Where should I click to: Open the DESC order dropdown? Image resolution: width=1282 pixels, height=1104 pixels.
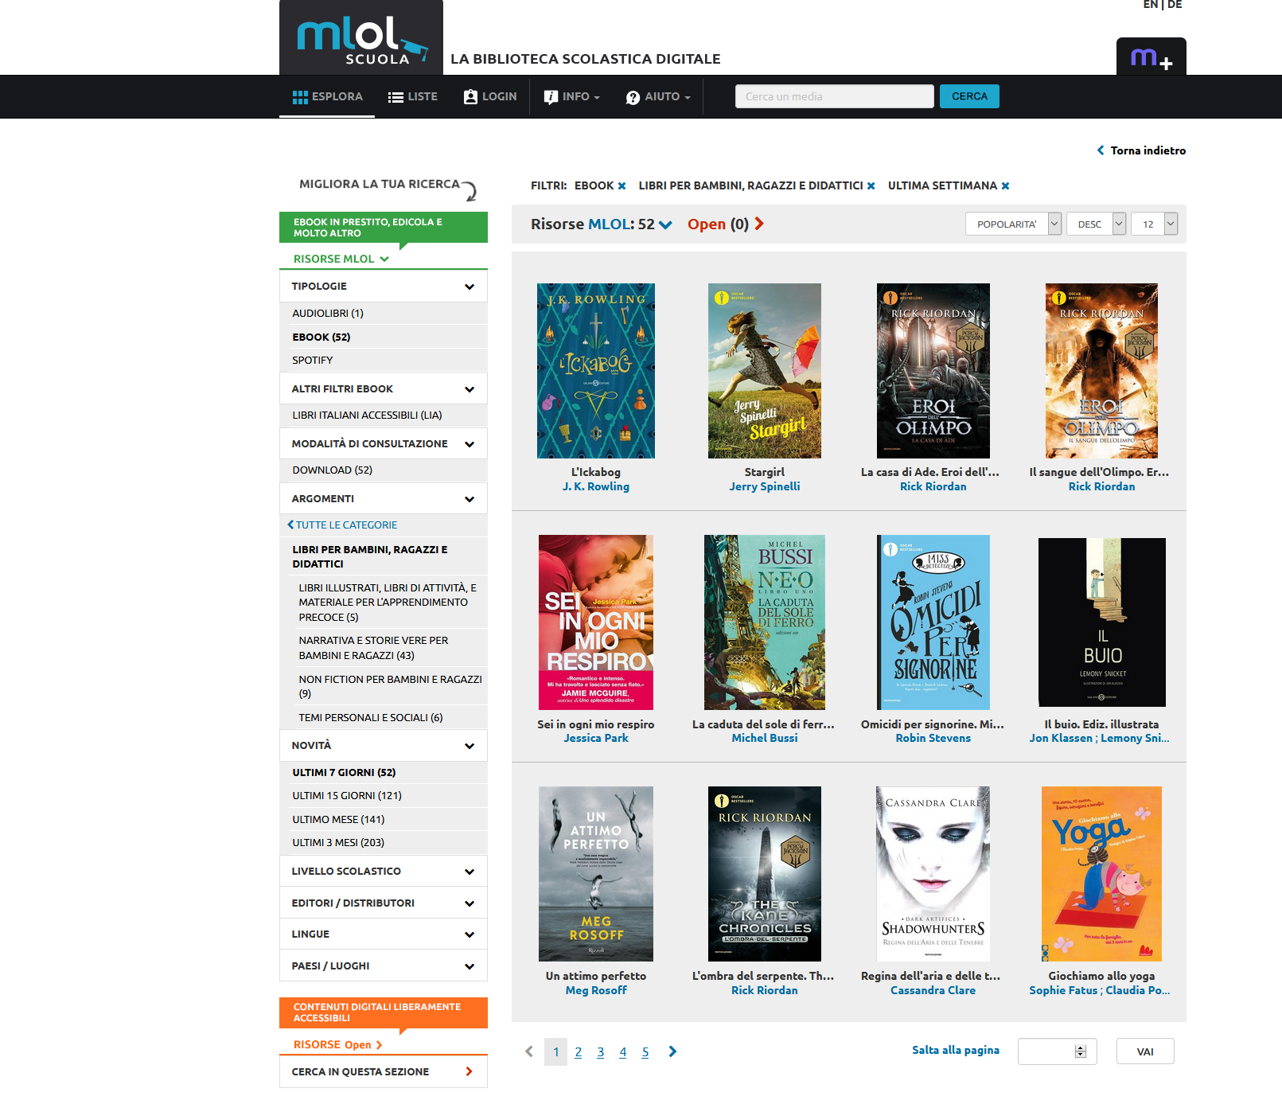point(1096,224)
